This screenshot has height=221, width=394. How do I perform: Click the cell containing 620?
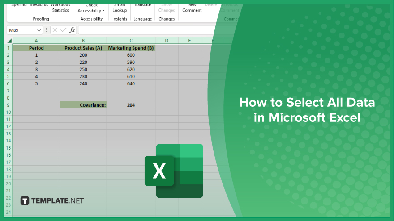click(x=131, y=69)
